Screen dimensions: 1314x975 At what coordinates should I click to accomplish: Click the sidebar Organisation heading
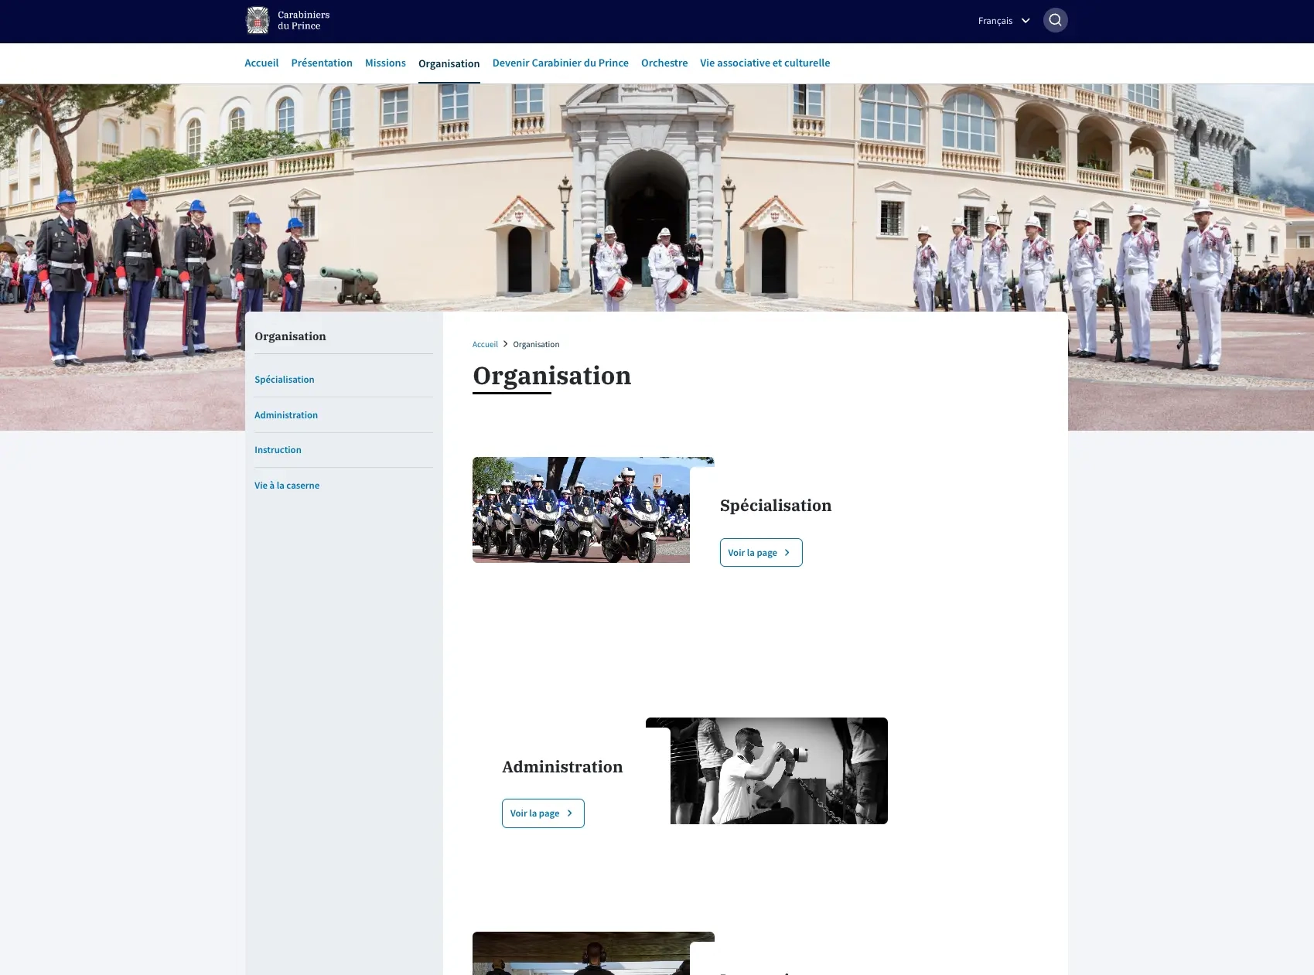click(x=290, y=336)
